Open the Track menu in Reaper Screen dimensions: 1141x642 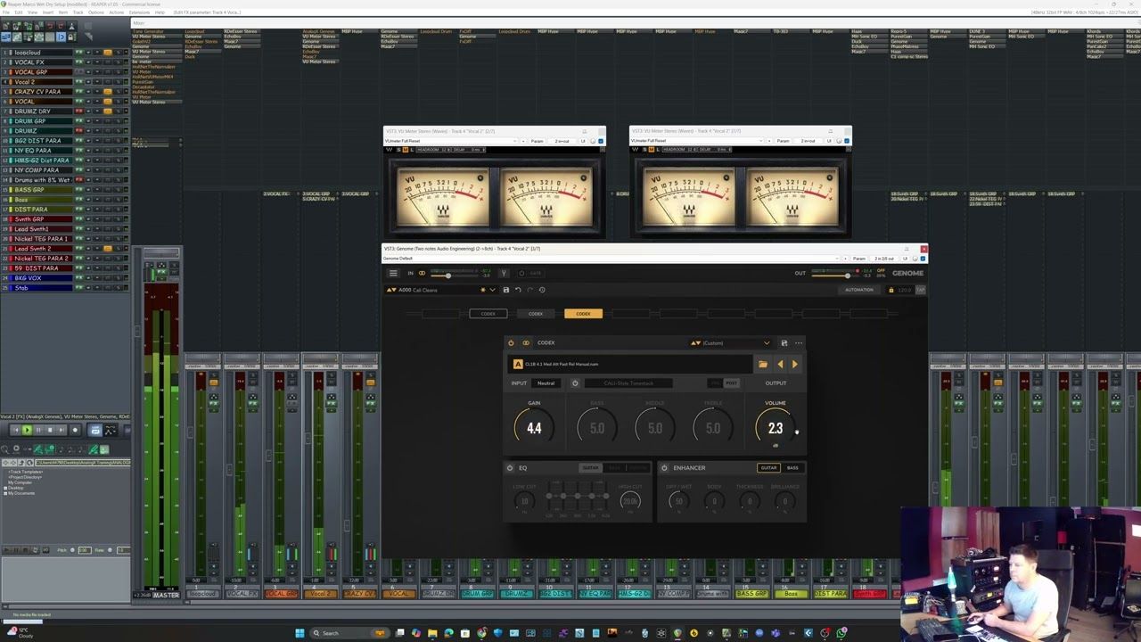pos(78,12)
